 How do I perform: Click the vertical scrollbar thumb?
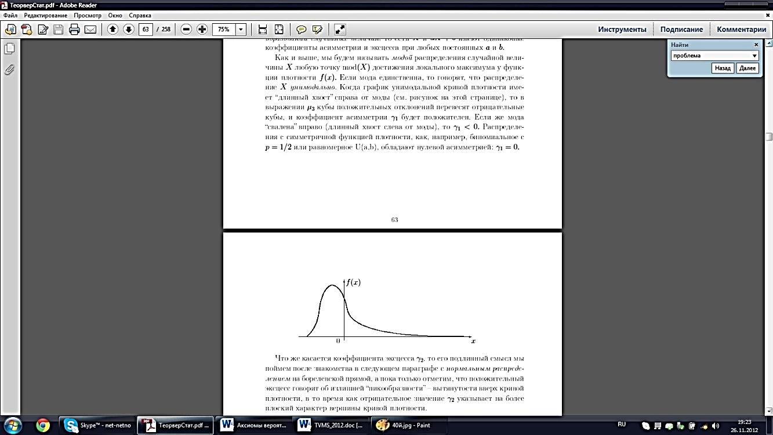tap(769, 137)
